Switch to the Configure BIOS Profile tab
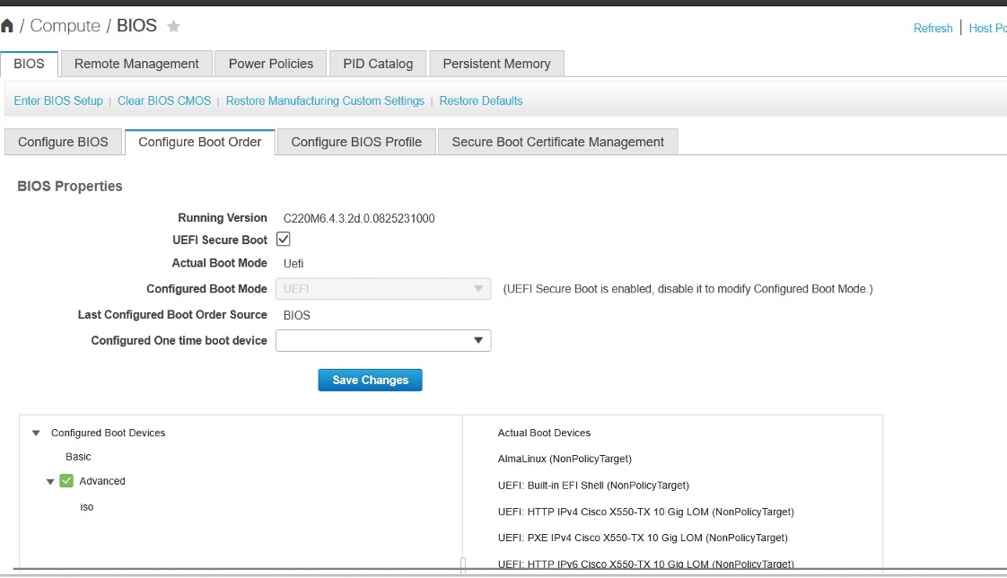The width and height of the screenshot is (1007, 578). (x=355, y=141)
